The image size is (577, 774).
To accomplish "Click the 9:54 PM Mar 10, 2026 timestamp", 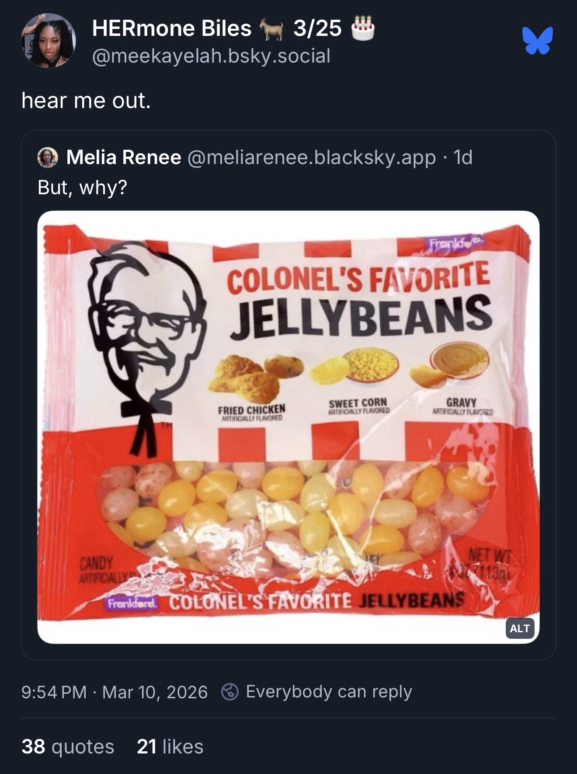I will [115, 692].
